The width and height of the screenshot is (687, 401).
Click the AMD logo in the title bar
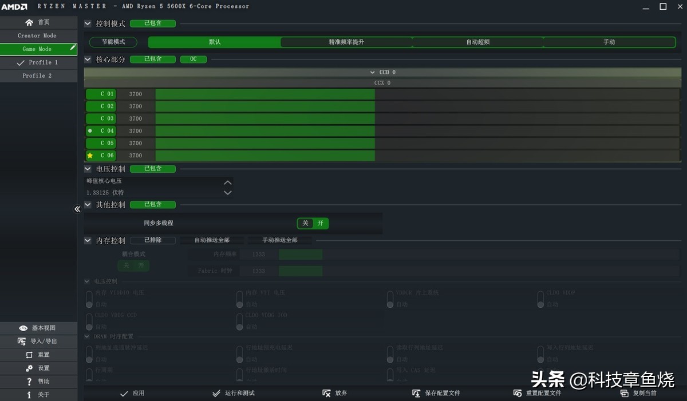click(14, 6)
